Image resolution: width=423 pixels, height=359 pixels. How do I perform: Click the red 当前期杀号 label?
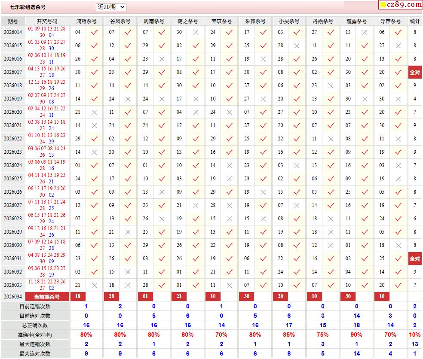tap(47, 296)
